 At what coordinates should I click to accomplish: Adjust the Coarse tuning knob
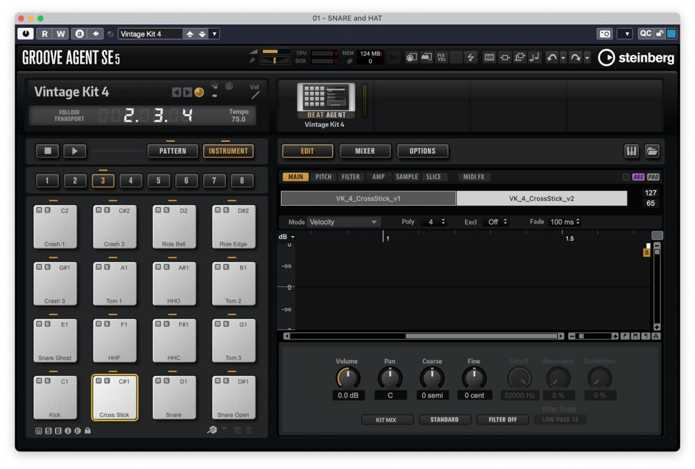pyautogui.click(x=432, y=377)
